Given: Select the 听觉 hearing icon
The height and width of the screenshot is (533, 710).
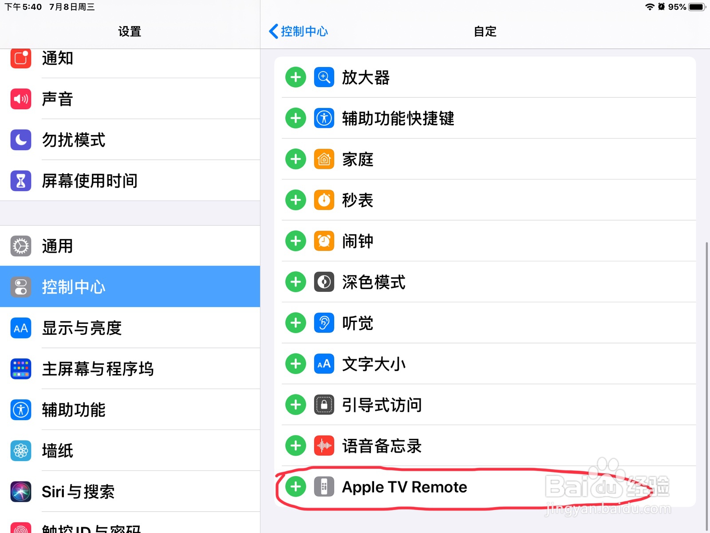Looking at the screenshot, I should point(324,323).
